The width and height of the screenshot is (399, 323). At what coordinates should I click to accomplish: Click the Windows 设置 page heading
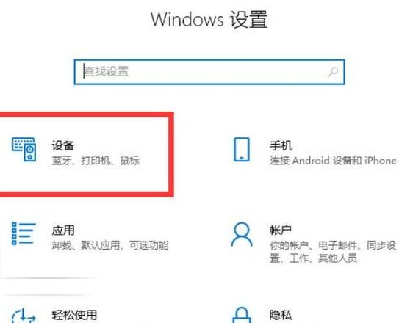(x=209, y=19)
